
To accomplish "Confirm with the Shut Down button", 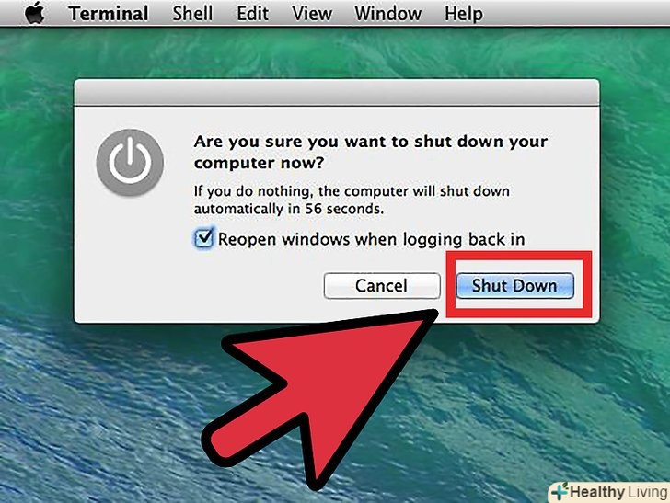I will (x=514, y=286).
